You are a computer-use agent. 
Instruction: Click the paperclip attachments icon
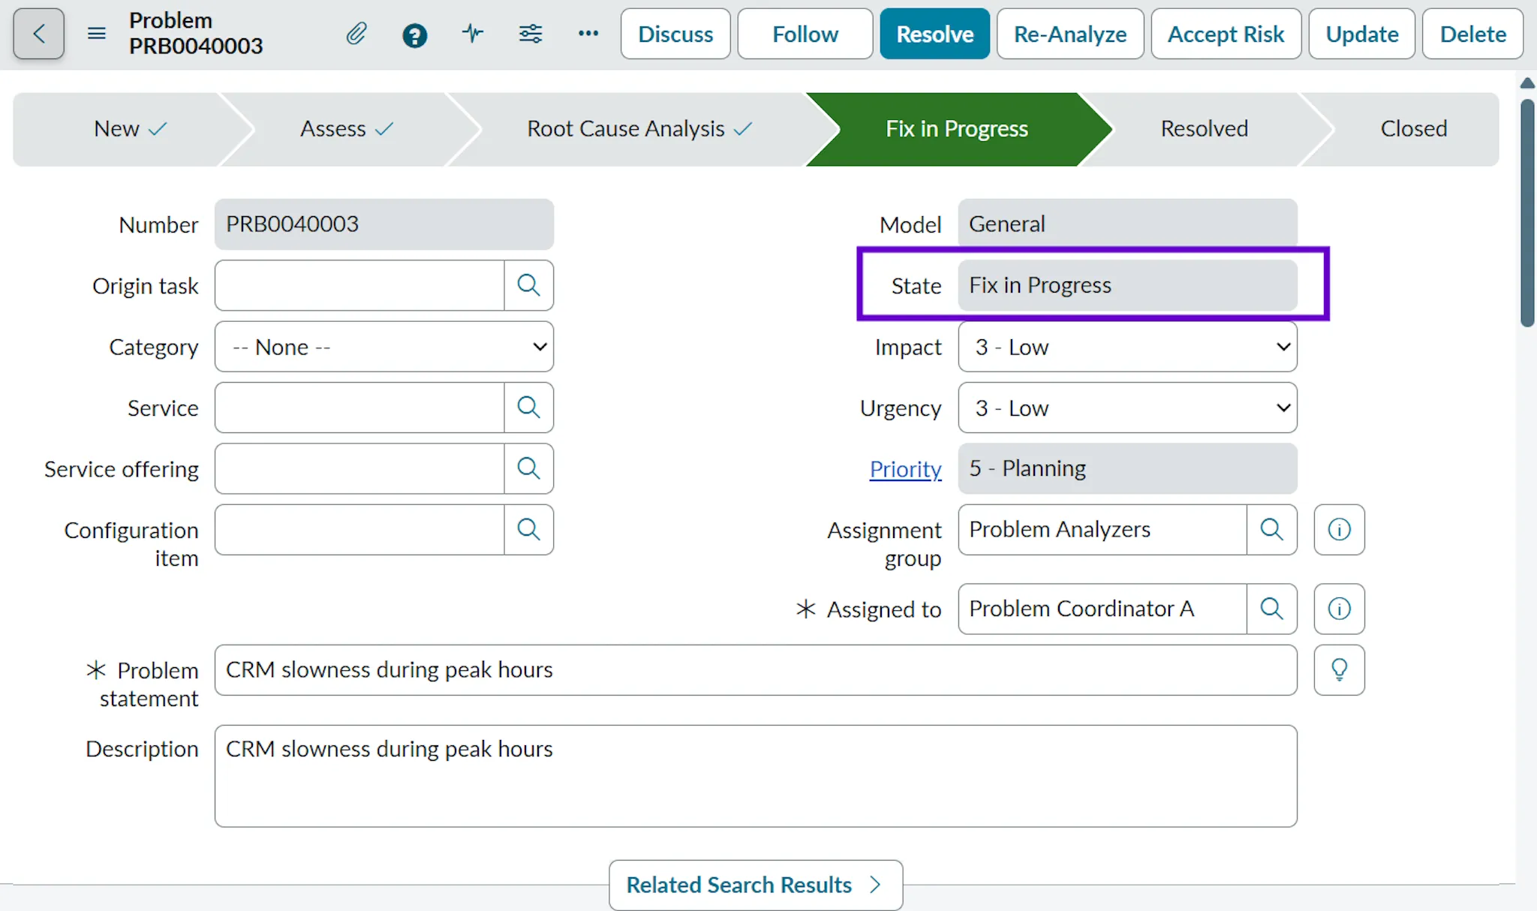[356, 34]
